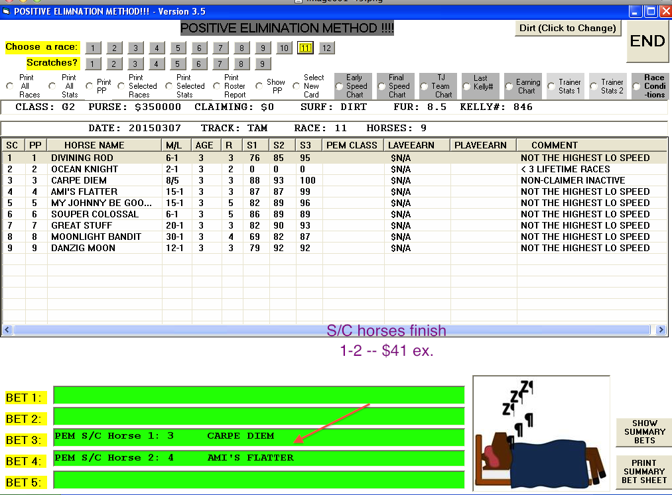The height and width of the screenshot is (495, 672).
Task: Click the highlighted race 11 button
Action: [305, 48]
